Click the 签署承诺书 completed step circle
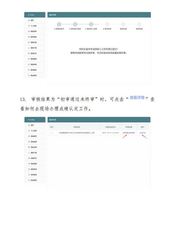 (59, 24)
